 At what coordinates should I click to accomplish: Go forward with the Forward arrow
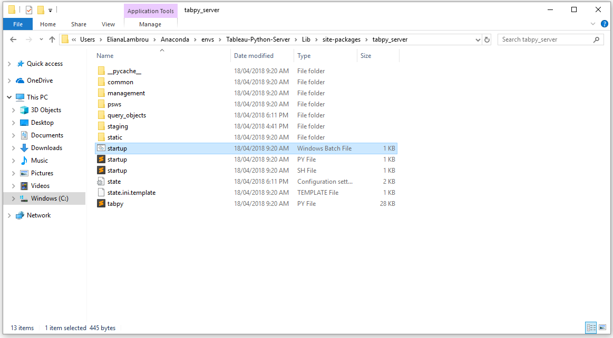pos(28,39)
